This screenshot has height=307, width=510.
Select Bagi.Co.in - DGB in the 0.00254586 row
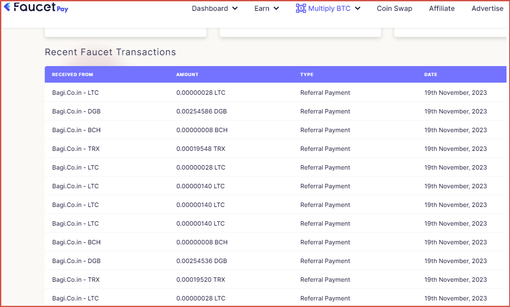76,111
